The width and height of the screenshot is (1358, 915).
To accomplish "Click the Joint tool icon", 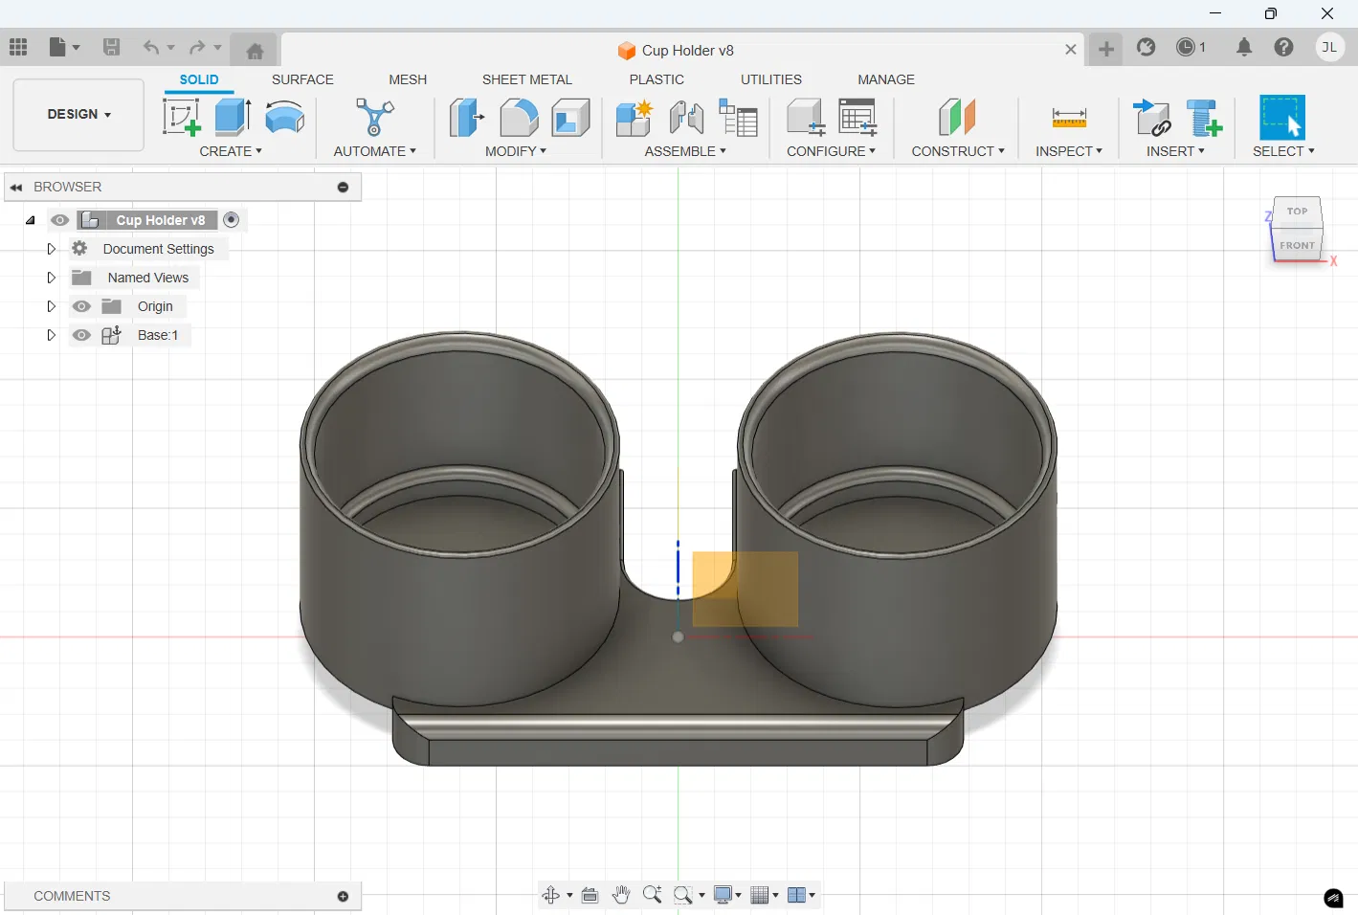I will (686, 118).
